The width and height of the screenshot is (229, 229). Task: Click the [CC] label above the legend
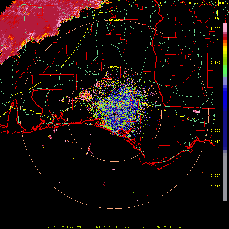coord(217,18)
